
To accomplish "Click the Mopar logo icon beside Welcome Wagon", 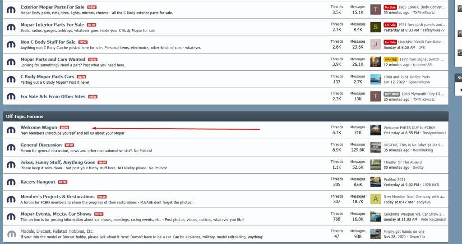I will pyautogui.click(x=11, y=130).
